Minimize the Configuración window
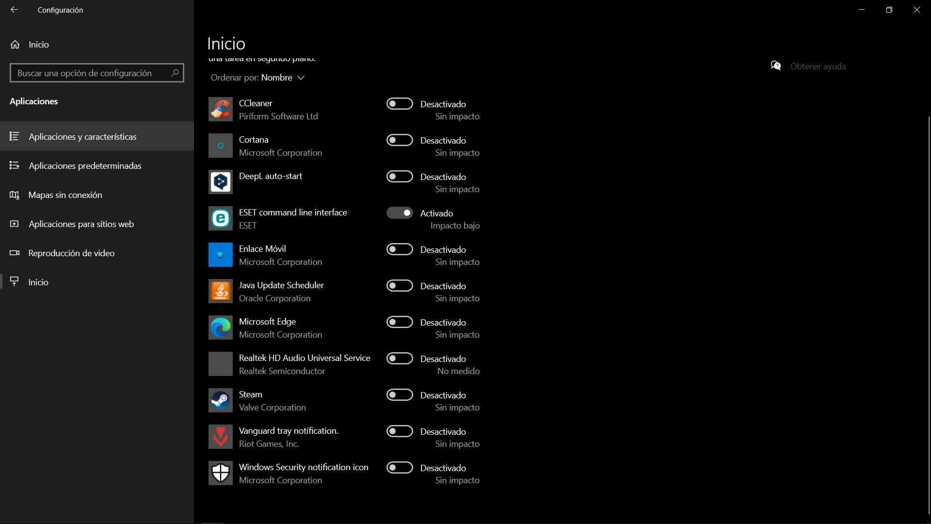This screenshot has width=931, height=524. point(862,10)
